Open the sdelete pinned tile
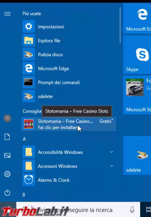Screen dimensions: 151x217 point(137,155)
